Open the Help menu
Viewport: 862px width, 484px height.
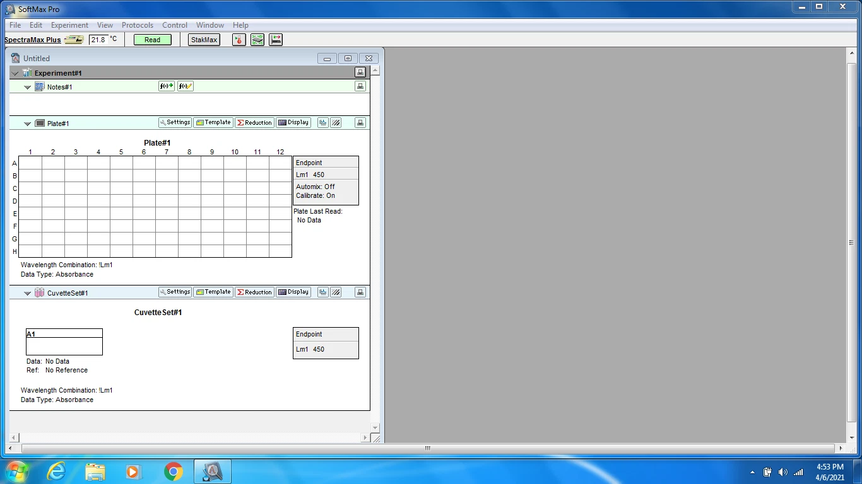(x=240, y=25)
